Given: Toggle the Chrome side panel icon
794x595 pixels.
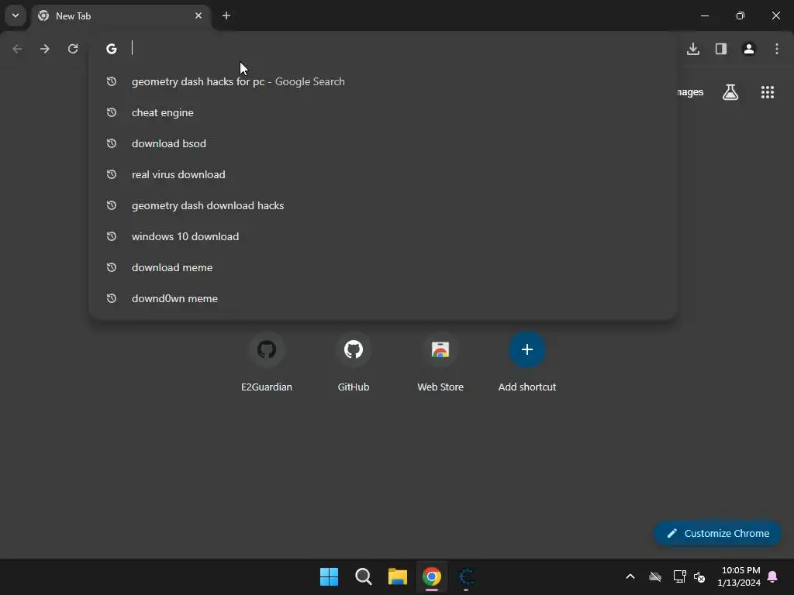Looking at the screenshot, I should pos(721,49).
